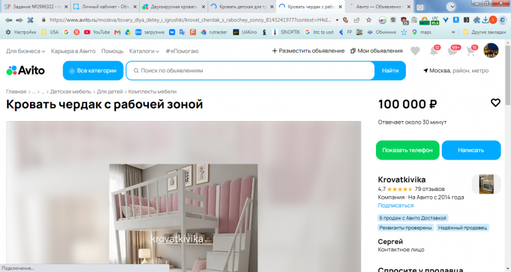Open the Krovatkivika seller profile name

coord(401,180)
